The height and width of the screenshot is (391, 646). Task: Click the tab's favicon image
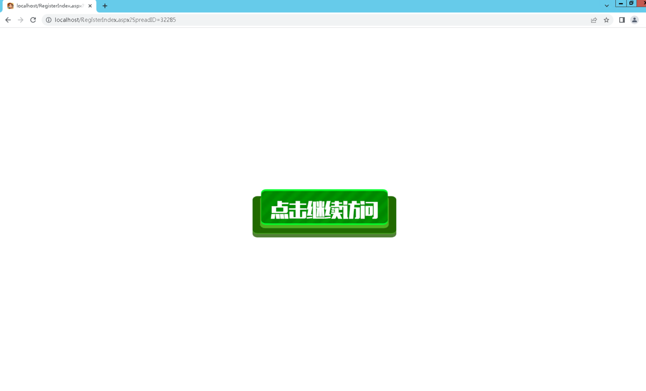(x=10, y=6)
